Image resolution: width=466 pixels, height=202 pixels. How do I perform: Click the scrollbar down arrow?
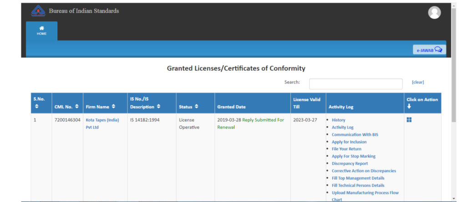coord(453,198)
